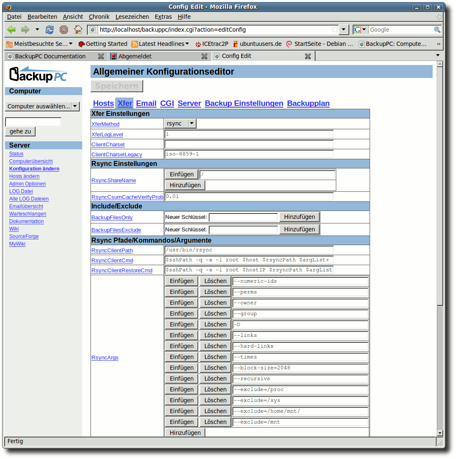Viewport: 456px width, 459px height.
Task: Click the Speichern button
Action: [117, 86]
